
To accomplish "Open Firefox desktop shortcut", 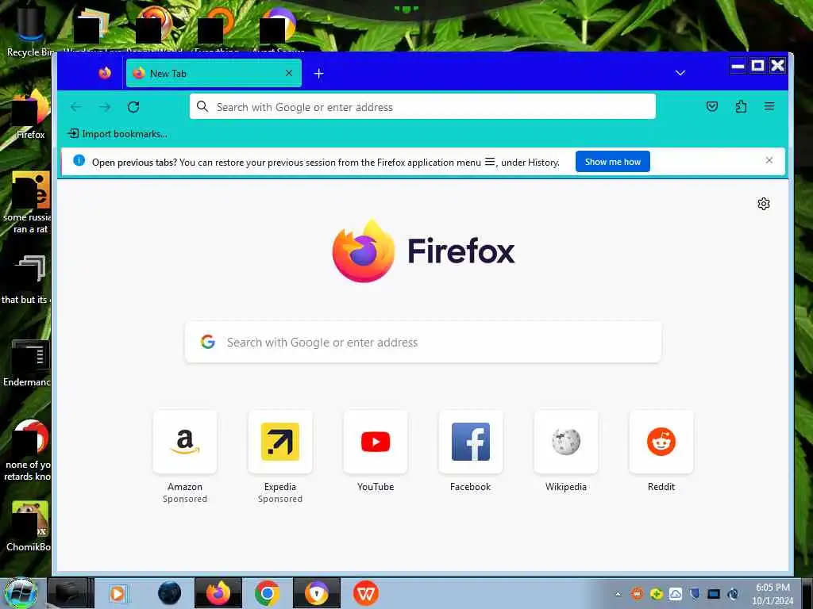I will click(x=30, y=115).
